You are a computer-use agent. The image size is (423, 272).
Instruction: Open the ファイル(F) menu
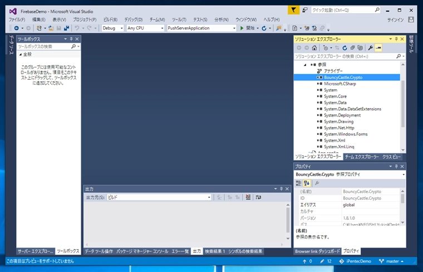click(x=17, y=20)
